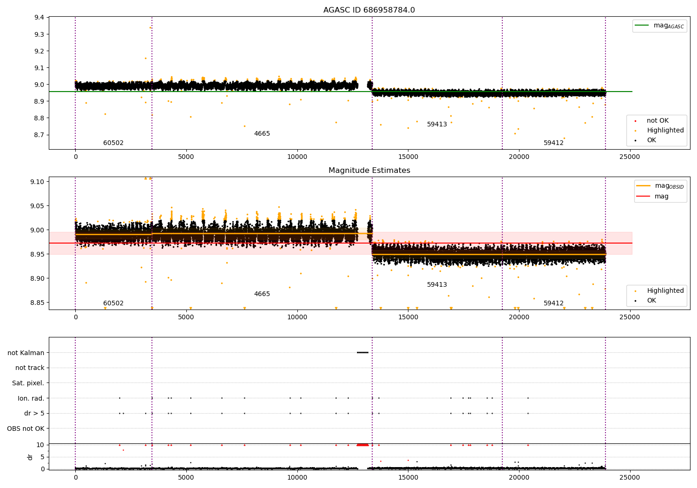
Task: Click the 'not Kalman' row label
Action: (x=26, y=353)
